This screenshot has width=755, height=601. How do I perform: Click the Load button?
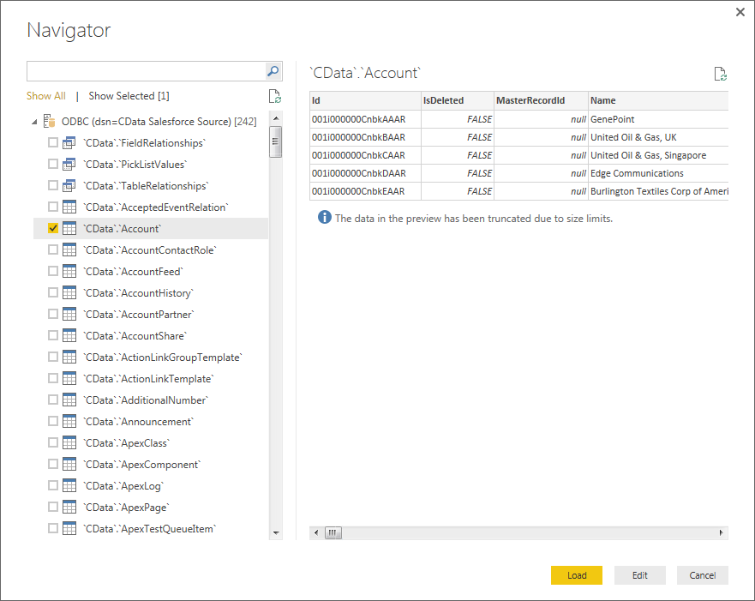pyautogui.click(x=576, y=574)
